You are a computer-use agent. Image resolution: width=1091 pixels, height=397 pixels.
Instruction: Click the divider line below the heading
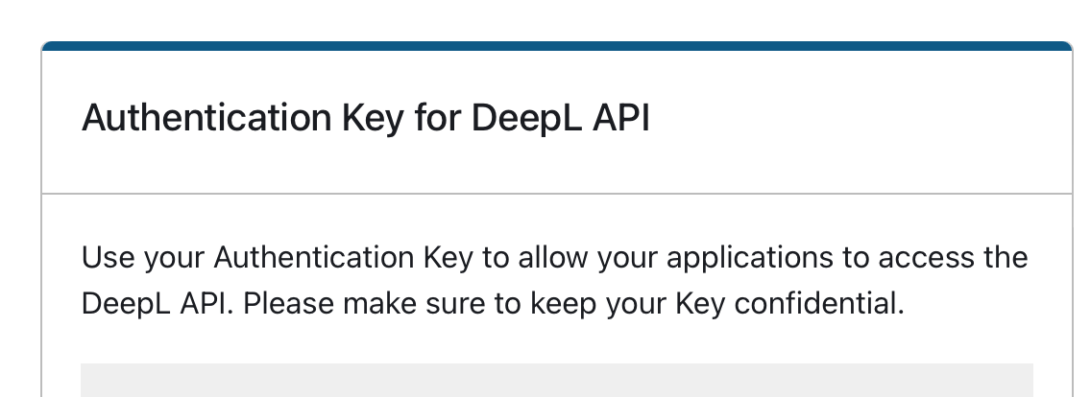coord(557,194)
